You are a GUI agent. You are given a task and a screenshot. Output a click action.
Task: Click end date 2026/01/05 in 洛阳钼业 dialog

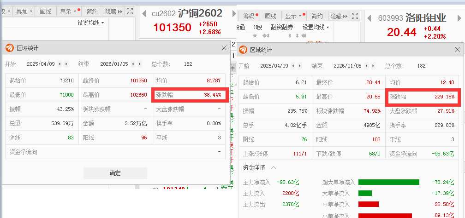[x=347, y=66]
